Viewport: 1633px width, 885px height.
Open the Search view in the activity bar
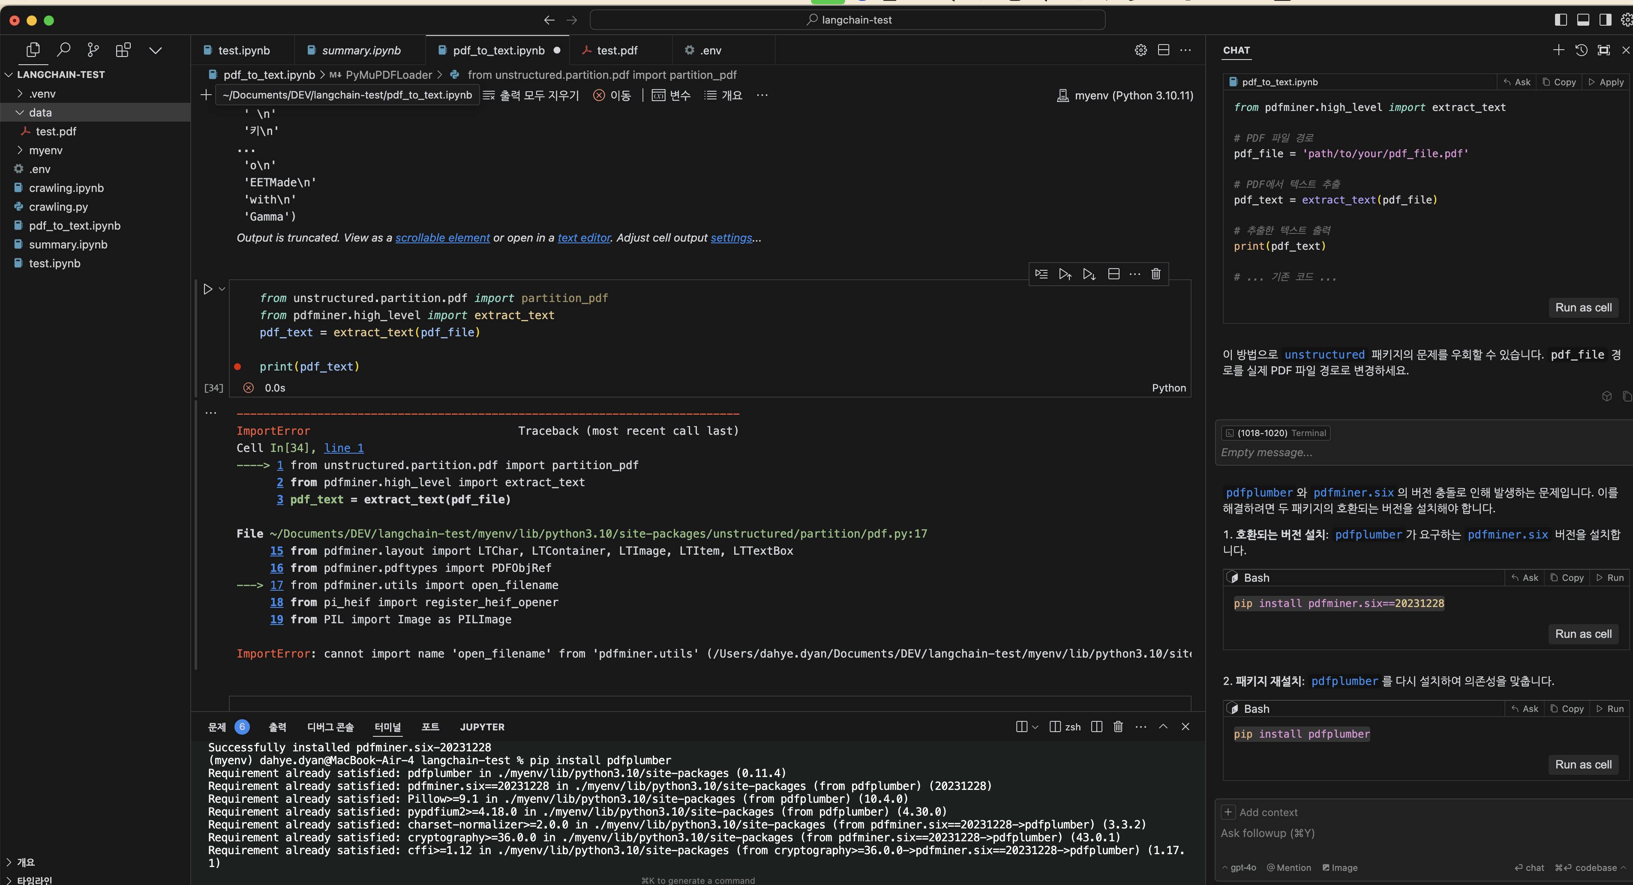tap(63, 49)
